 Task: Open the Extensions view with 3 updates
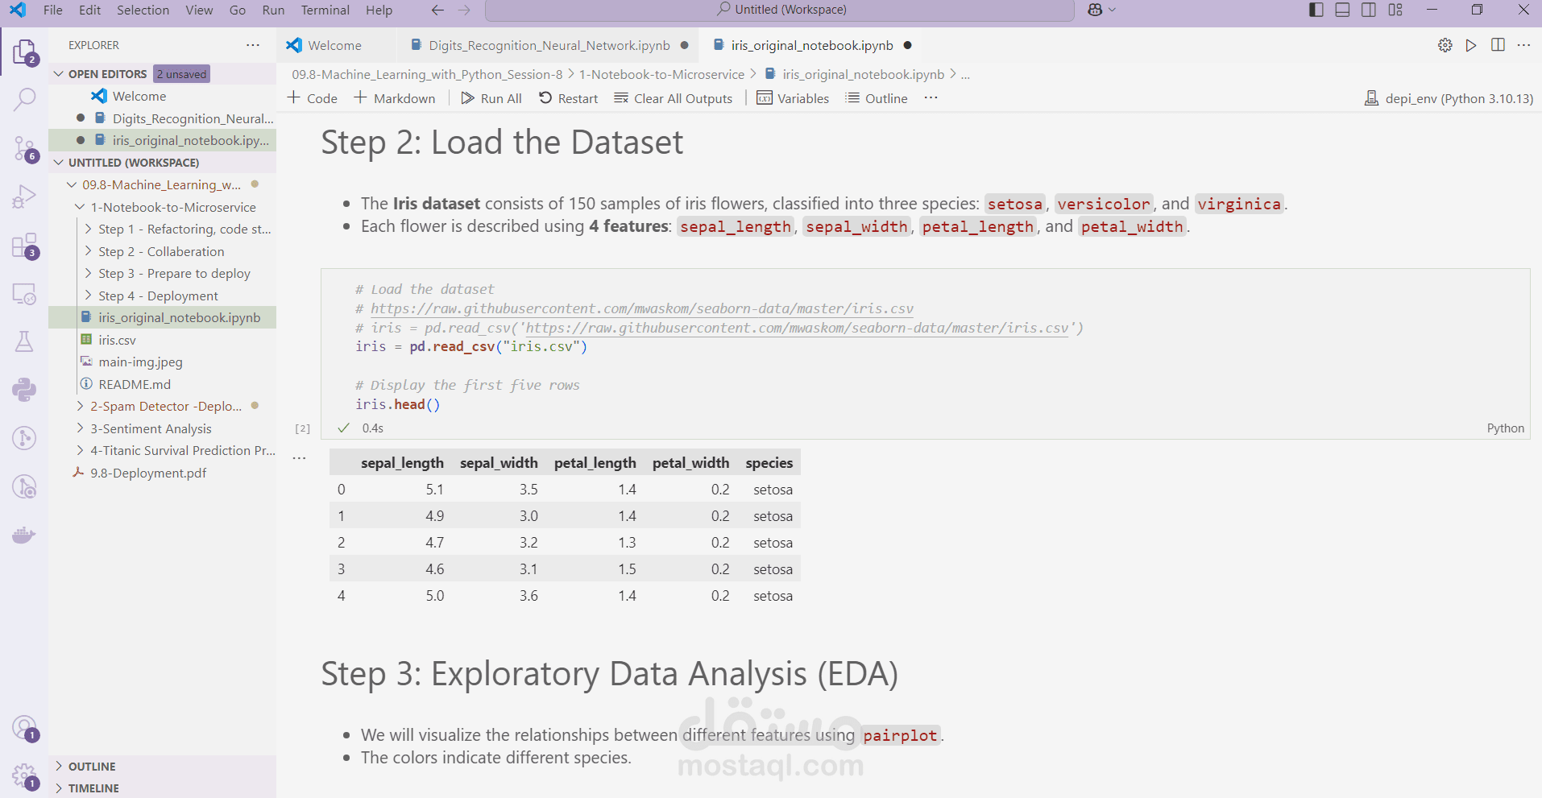coord(24,246)
